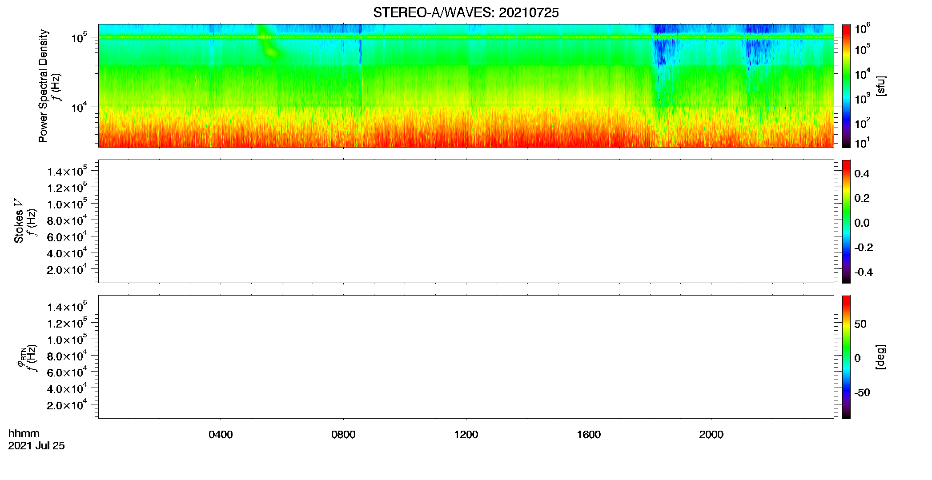Click the 10^6 value on the sfu color bar

click(x=862, y=28)
